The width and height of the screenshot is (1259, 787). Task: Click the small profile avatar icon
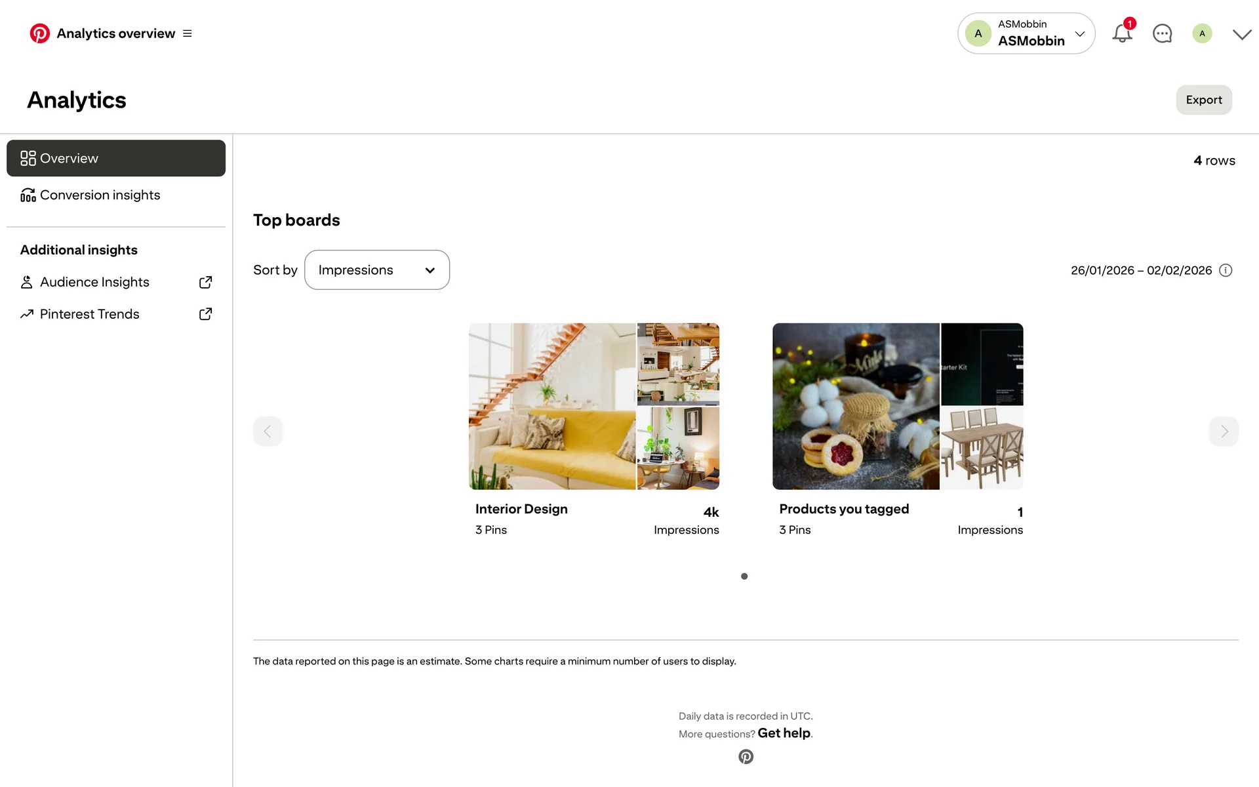coord(1202,33)
